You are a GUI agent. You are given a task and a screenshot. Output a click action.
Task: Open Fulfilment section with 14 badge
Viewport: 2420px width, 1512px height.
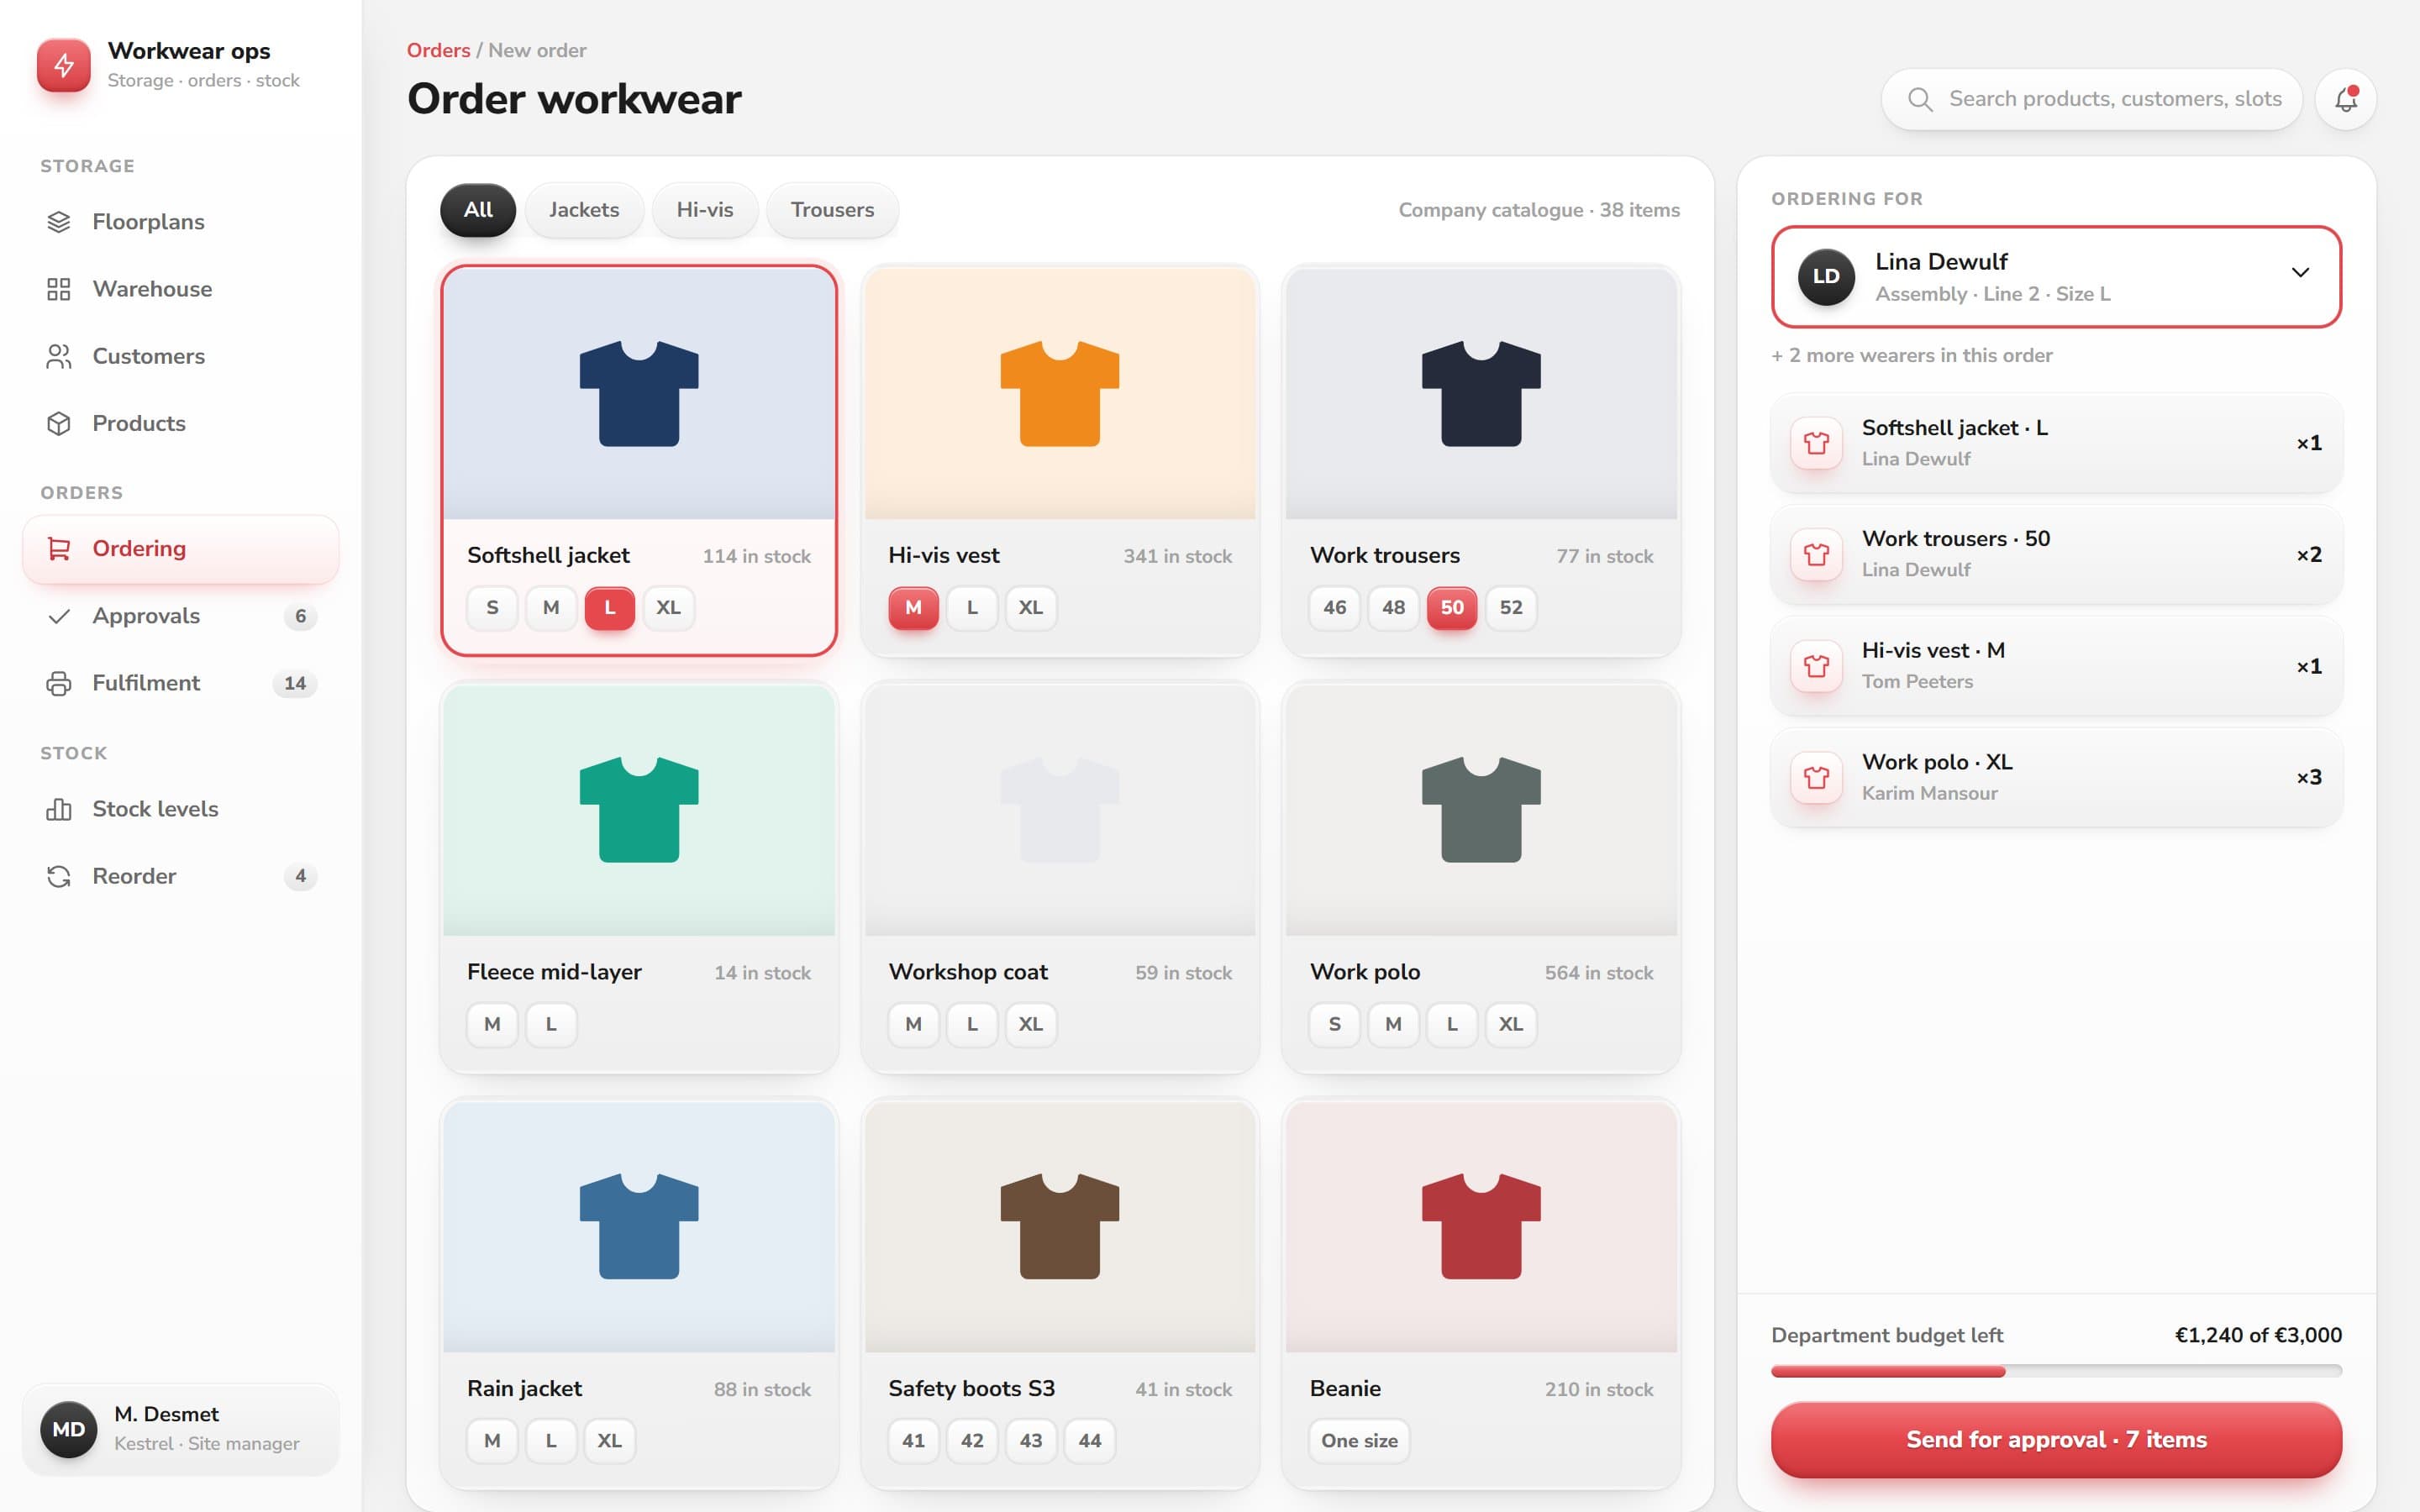(181, 683)
